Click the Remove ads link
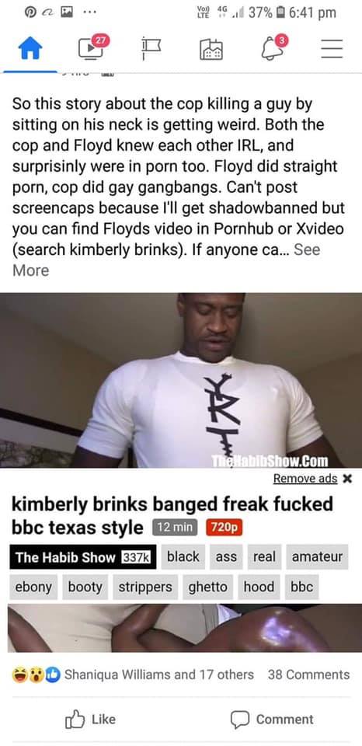This screenshot has height=746, width=362. pyautogui.click(x=305, y=478)
